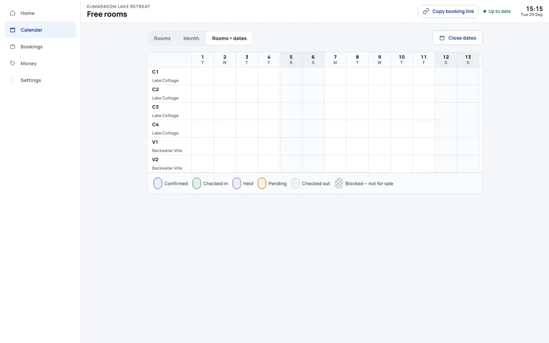Click the Pending orange legend swatch
Image resolution: width=549 pixels, height=343 pixels.
coord(262,183)
